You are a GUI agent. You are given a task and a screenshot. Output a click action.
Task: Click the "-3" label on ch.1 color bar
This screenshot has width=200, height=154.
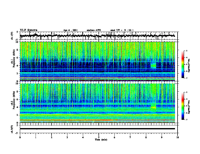click(x=186, y=51)
